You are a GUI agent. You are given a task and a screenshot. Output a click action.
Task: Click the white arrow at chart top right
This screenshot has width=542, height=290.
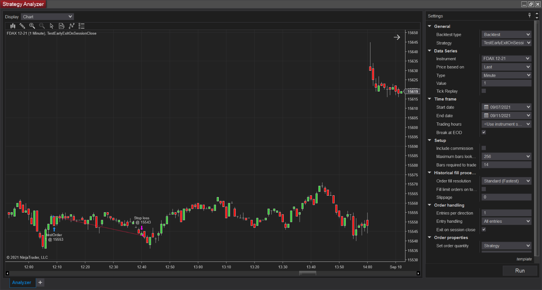(397, 37)
